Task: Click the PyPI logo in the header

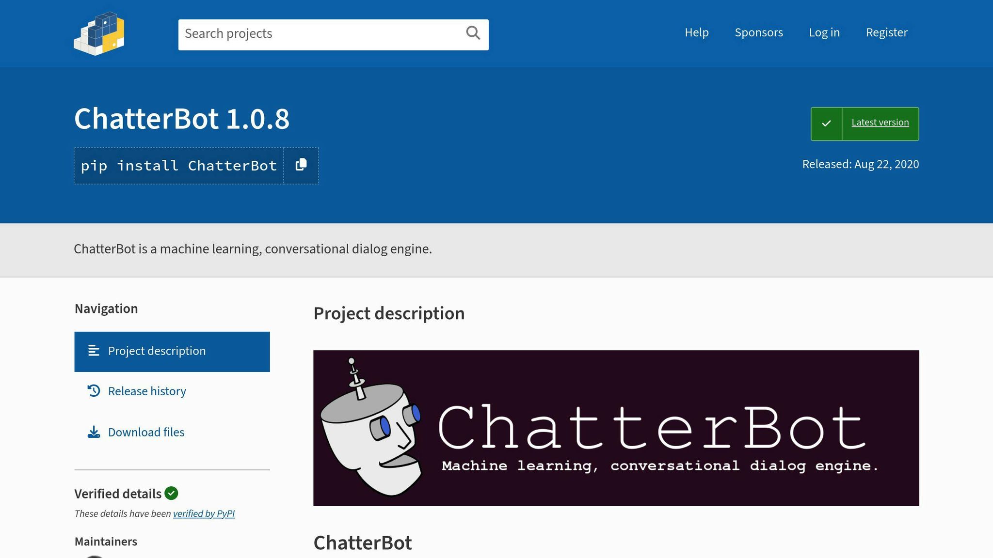Action: coord(99,33)
